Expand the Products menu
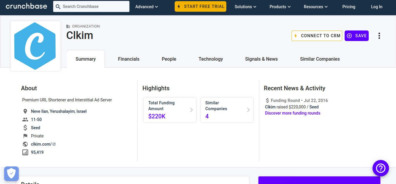 [x=280, y=7]
